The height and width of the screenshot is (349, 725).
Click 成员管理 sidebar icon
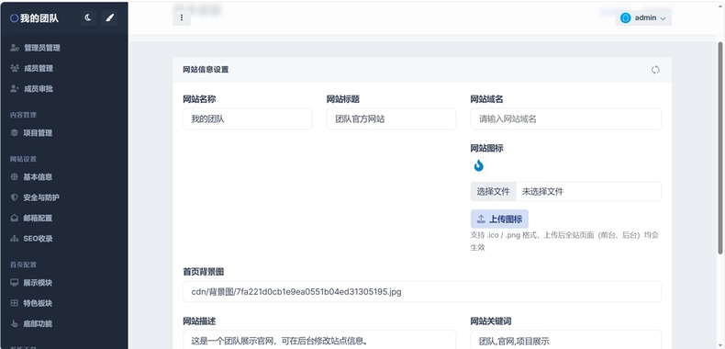15,68
